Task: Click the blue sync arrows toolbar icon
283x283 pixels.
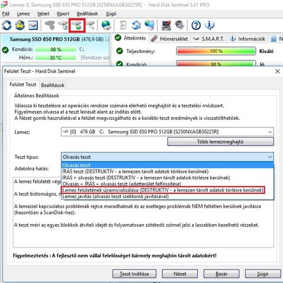Action: 136,25
